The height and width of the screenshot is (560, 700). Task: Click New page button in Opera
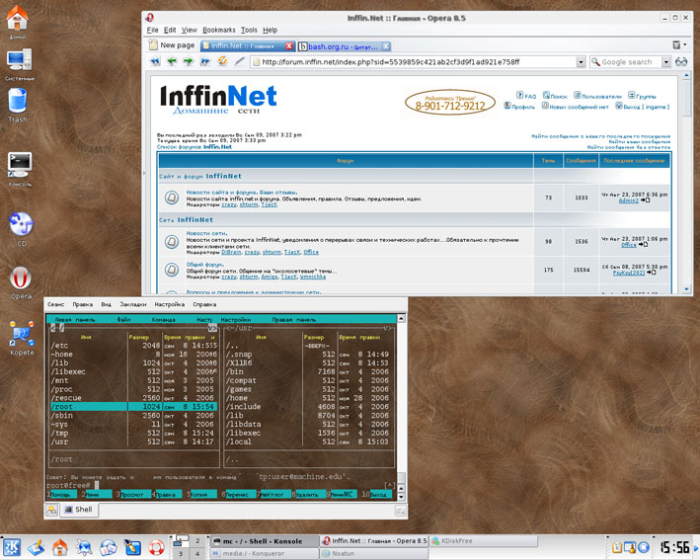tap(172, 45)
